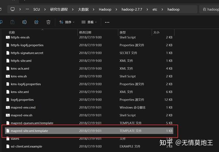The width and height of the screenshot is (219, 152).
Task: Select httpfs-signature.secret file
Action: 89,53
